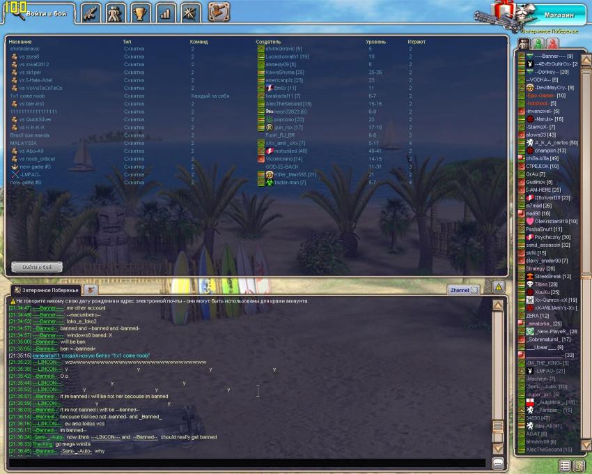This screenshot has width=592, height=474.
Task: Sort battles by Создатель column header
Action: click(x=268, y=42)
